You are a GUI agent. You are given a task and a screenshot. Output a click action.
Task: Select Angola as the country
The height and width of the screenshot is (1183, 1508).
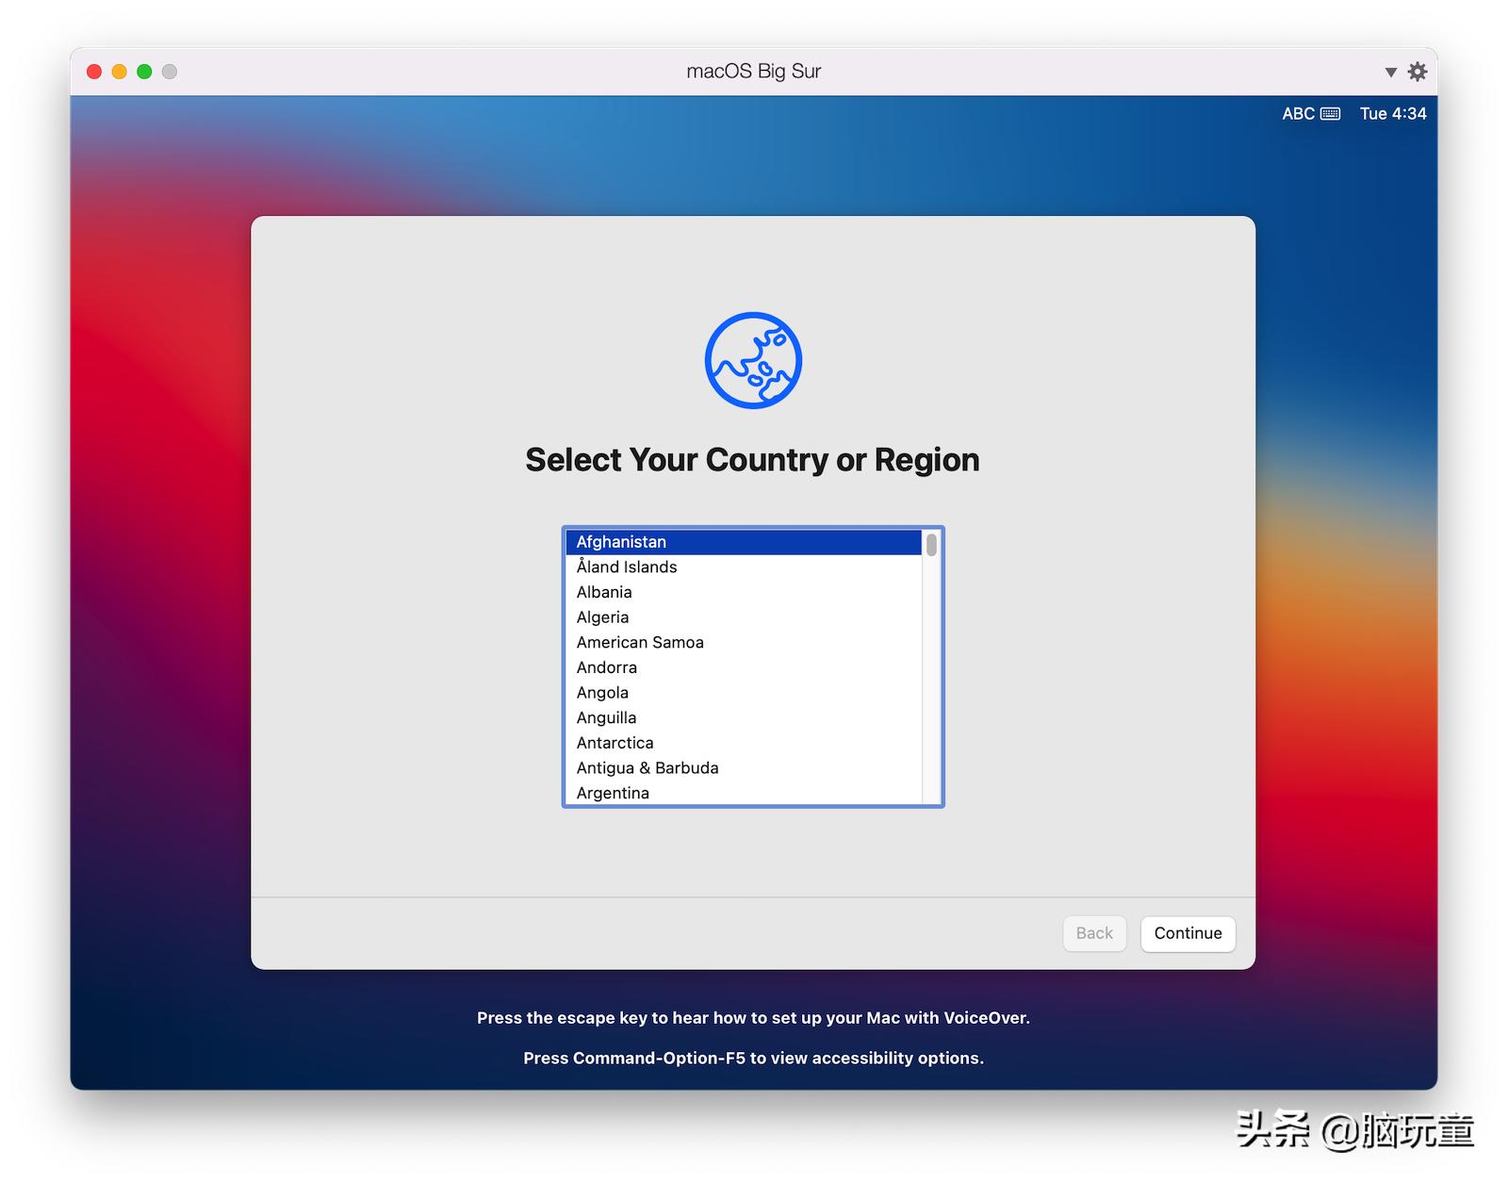744,693
